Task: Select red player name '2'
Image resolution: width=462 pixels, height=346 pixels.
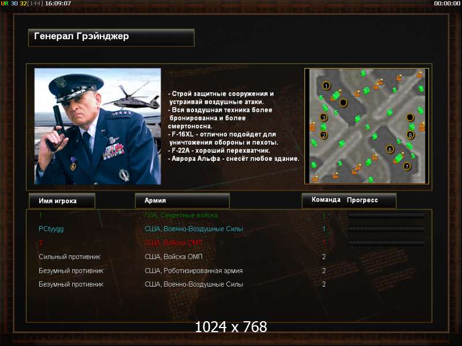Action: coord(40,243)
